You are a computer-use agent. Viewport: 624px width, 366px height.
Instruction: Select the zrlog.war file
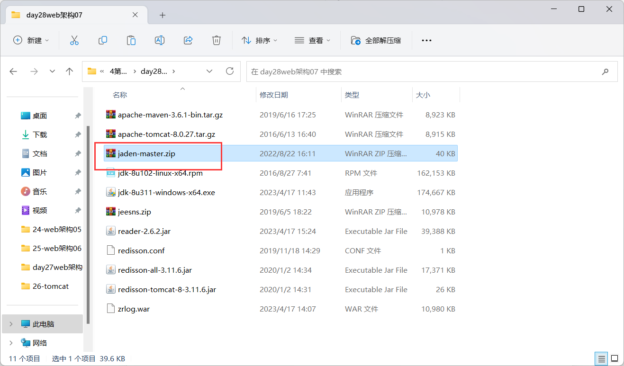[134, 309]
